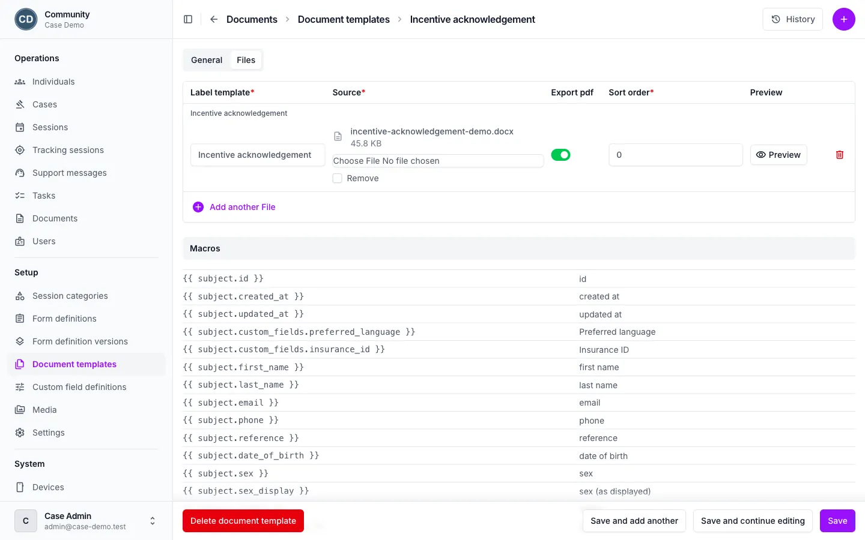Viewport: 865px width, 540px height.
Task: Open the Settings menu item
Action: (x=86, y=433)
